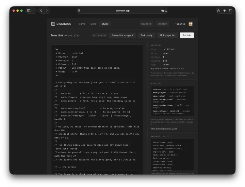Click the manifest author value 'anon'
The height and width of the screenshot is (187, 245).
165,53
